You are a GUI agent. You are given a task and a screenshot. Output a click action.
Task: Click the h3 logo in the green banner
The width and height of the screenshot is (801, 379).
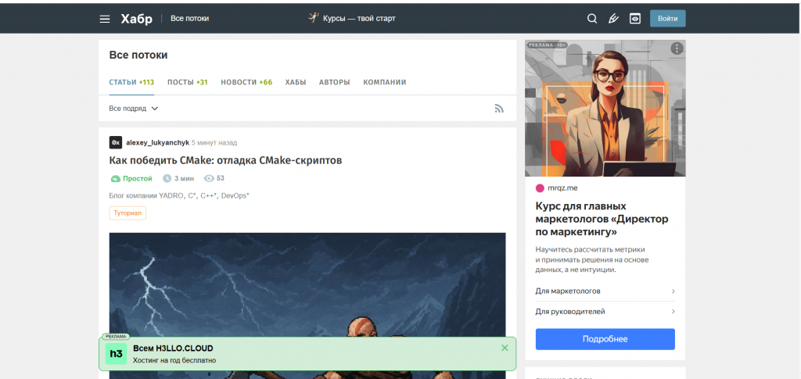point(116,353)
